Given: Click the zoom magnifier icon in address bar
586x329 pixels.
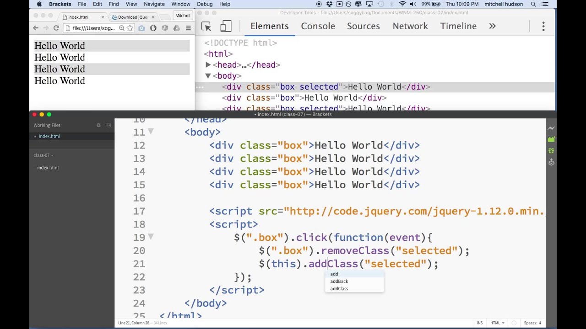Looking at the screenshot, I should [122, 28].
